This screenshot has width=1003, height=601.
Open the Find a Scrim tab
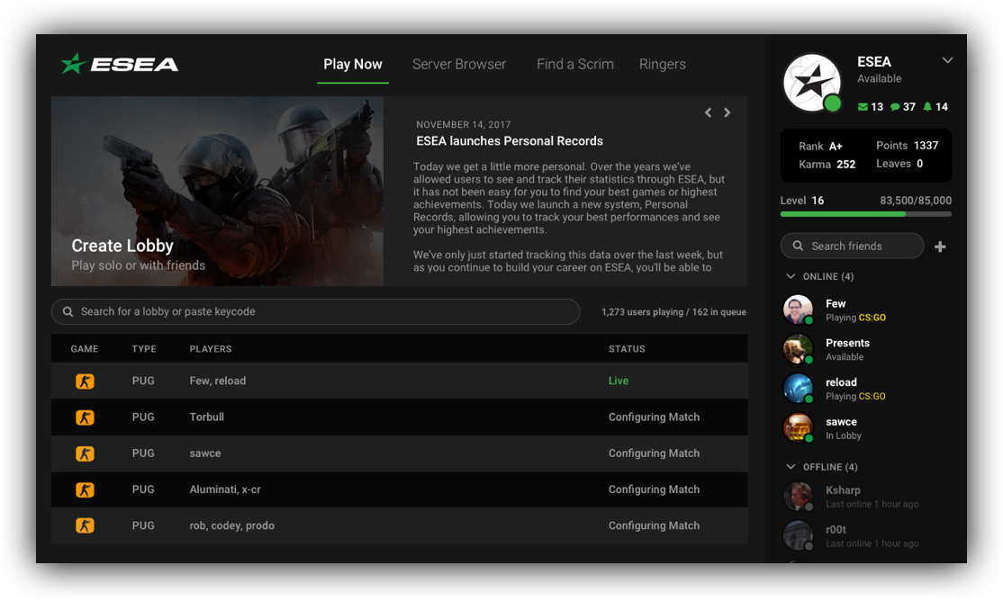click(575, 65)
